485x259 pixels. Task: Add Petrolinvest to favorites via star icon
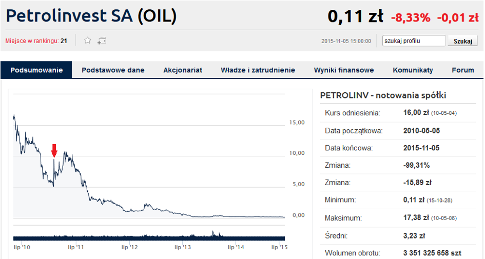coord(88,41)
